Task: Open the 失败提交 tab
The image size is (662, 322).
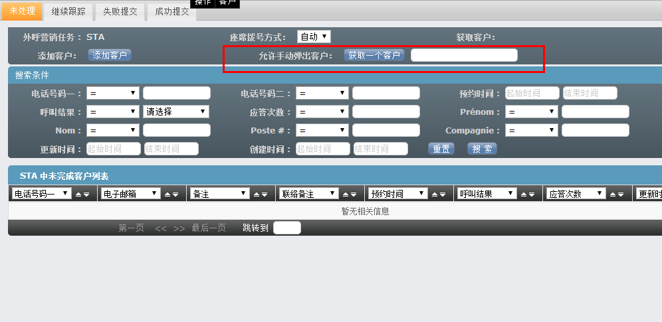Action: (120, 11)
